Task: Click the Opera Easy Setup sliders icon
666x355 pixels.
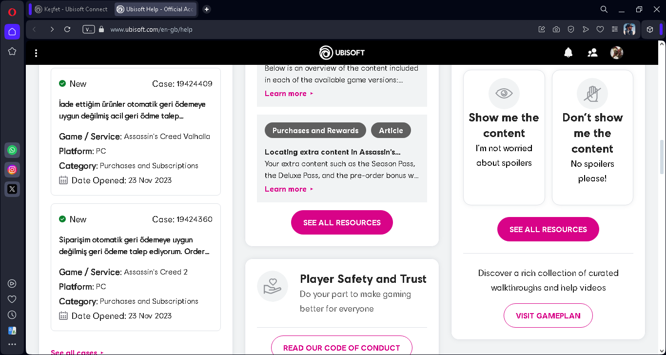Action: 615,29
